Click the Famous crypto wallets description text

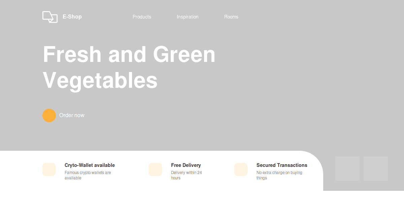tap(88, 175)
